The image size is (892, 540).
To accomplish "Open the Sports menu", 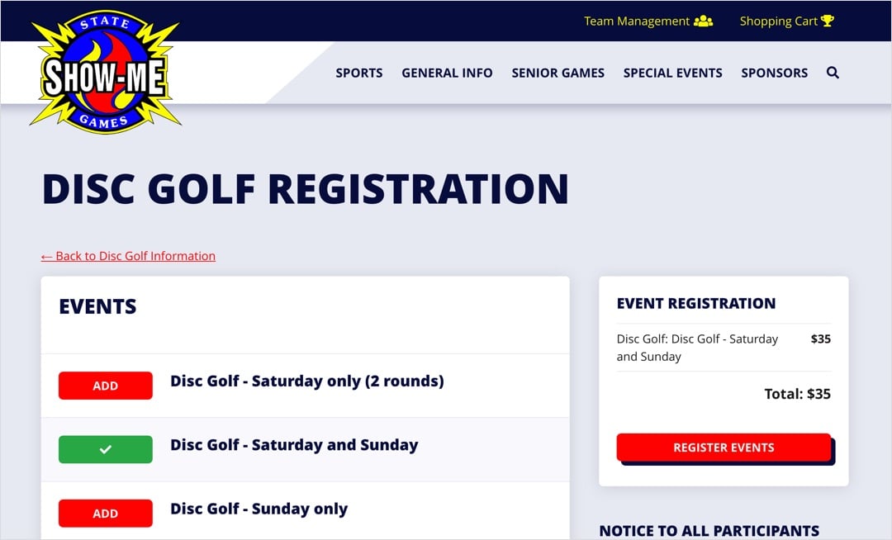I will tap(358, 73).
